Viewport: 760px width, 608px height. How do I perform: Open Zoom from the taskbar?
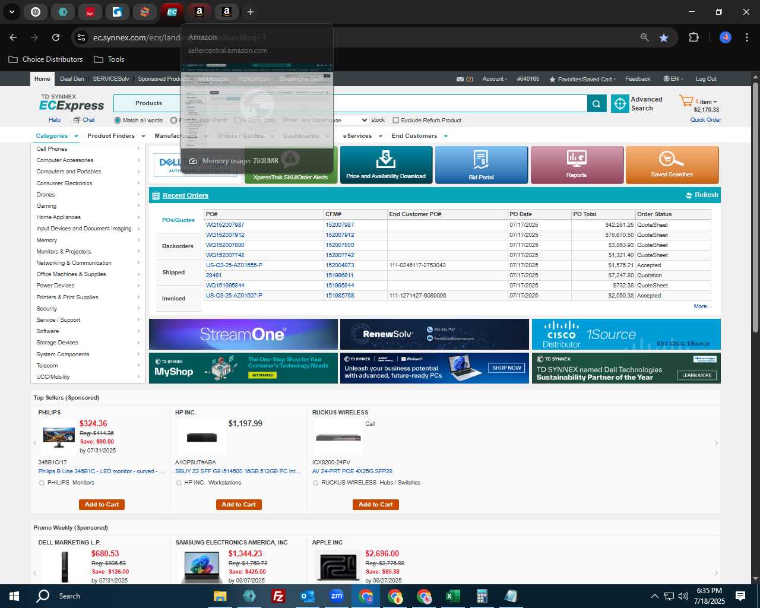[x=337, y=596]
